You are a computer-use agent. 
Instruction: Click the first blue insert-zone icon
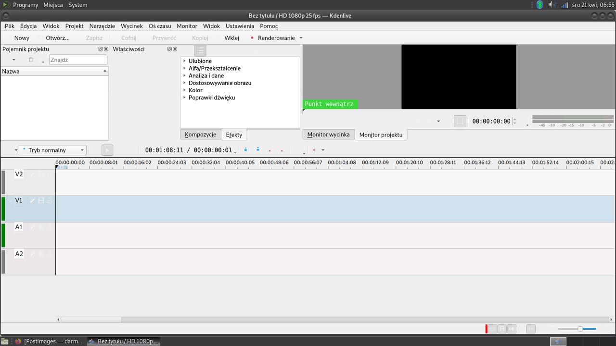246,150
